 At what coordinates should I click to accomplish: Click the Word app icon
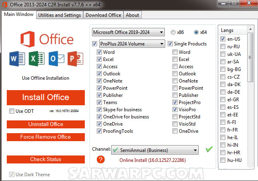pos(17,59)
